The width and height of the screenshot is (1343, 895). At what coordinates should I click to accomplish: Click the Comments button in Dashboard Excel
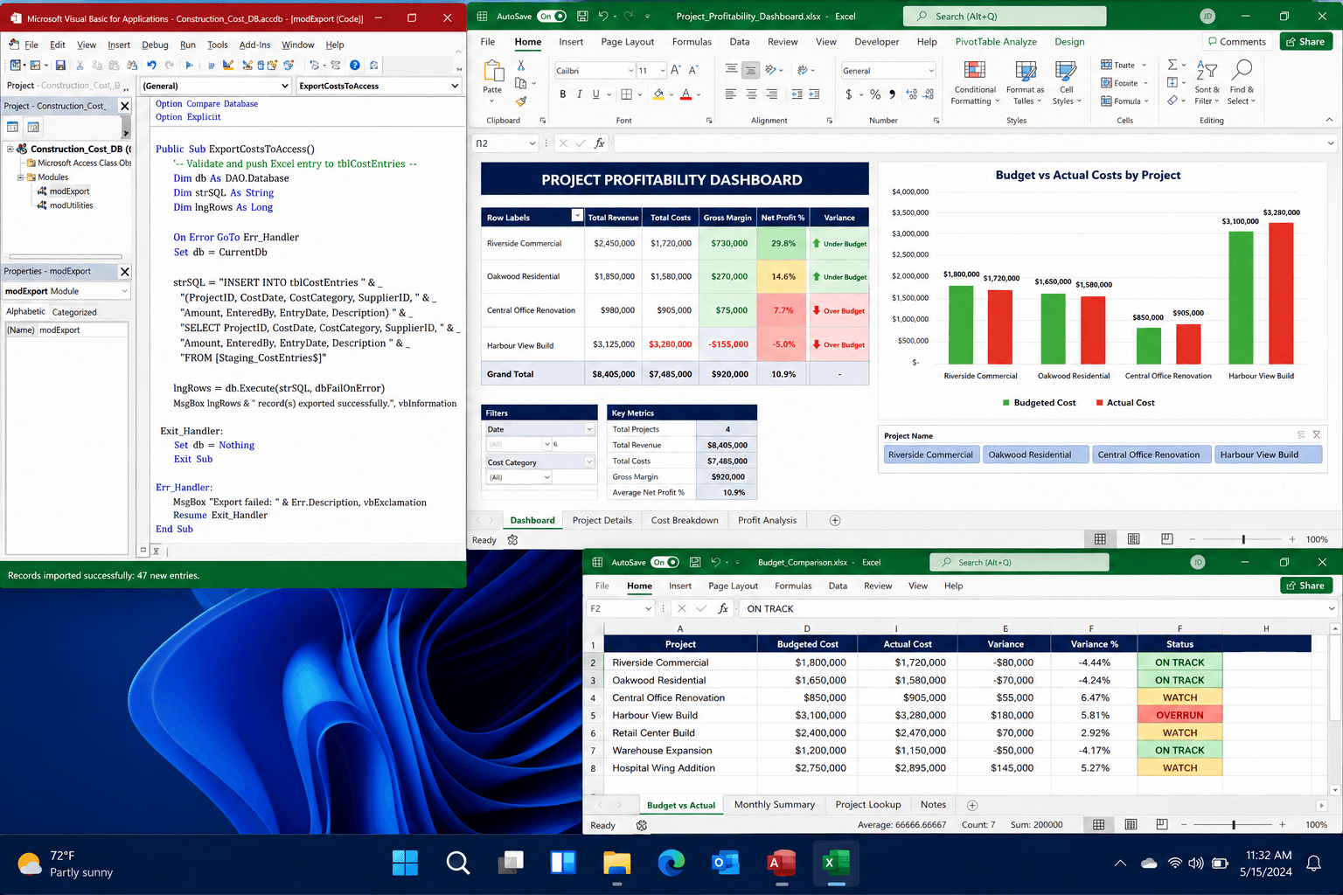point(1236,41)
